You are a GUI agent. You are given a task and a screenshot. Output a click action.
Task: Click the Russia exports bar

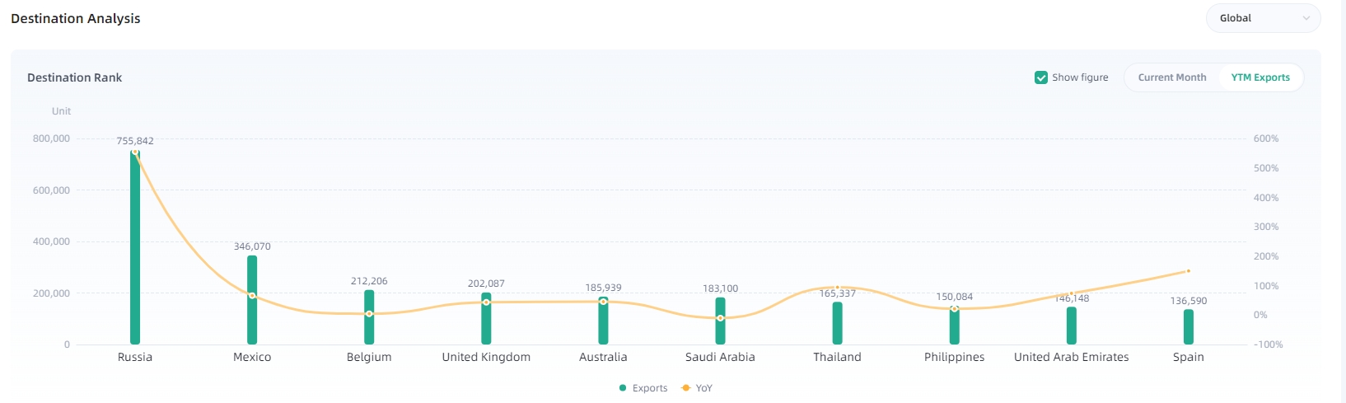click(x=135, y=247)
